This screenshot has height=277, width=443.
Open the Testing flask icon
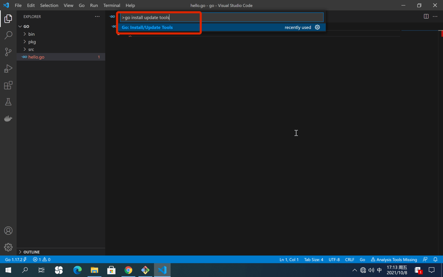pos(8,102)
